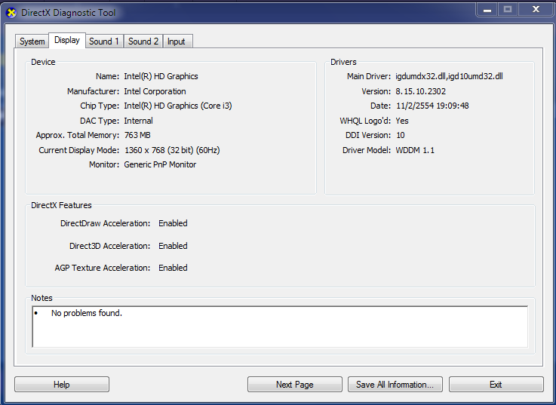The image size is (556, 405).
Task: Click the Next Page button
Action: pyautogui.click(x=295, y=385)
